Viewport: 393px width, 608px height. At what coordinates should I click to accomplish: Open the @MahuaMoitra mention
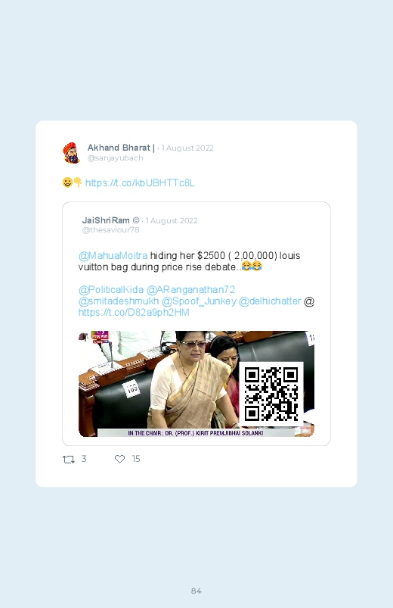(113, 255)
